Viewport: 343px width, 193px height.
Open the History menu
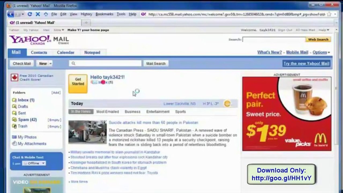pos(86,14)
